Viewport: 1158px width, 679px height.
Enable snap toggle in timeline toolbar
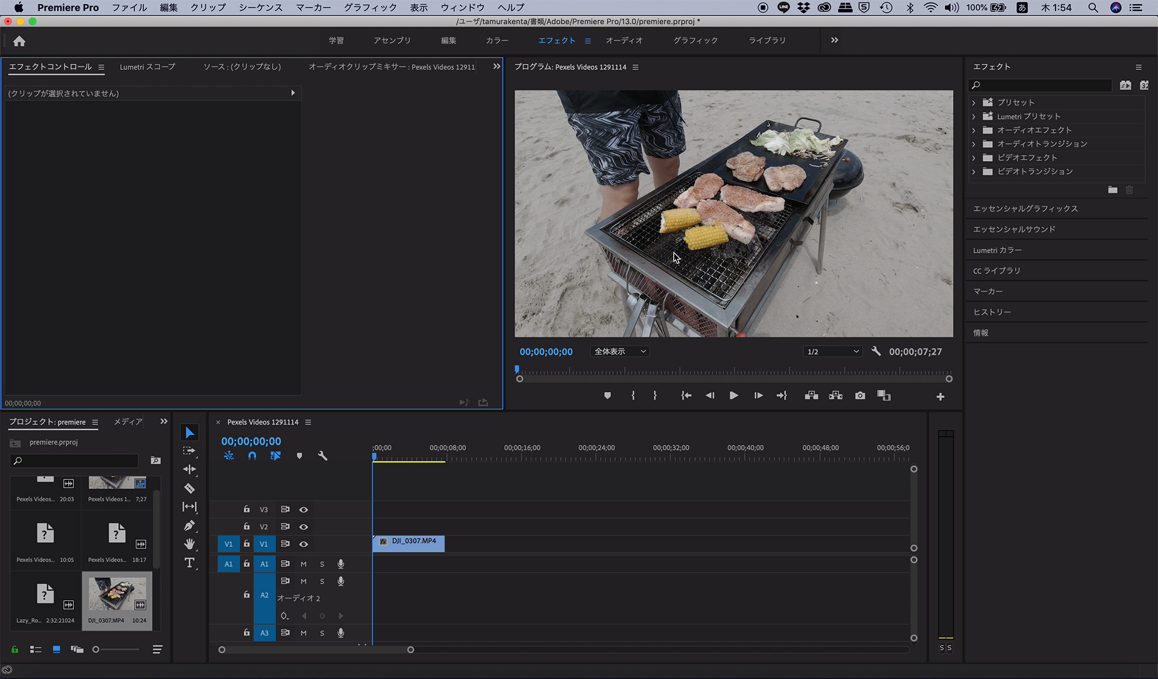pos(252,456)
